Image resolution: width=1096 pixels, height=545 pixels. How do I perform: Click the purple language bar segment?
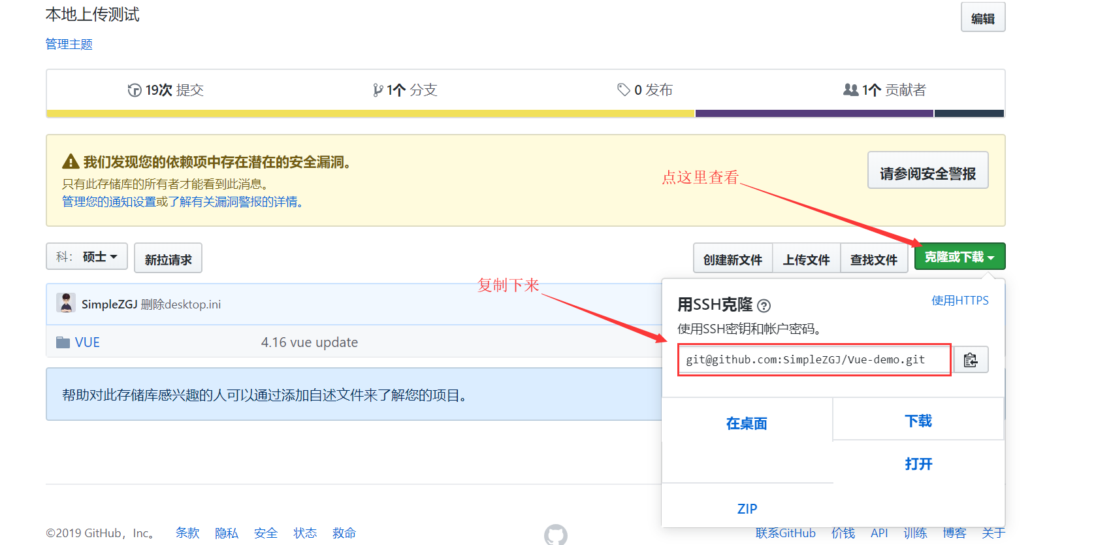(814, 114)
